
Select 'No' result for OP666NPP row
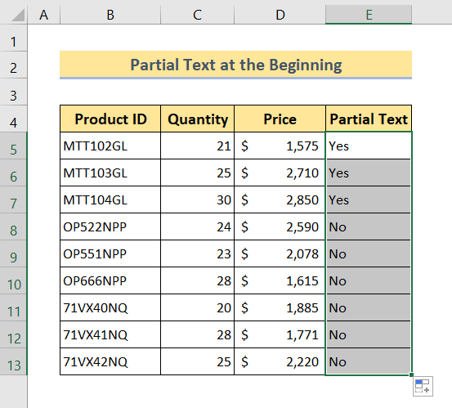369,280
